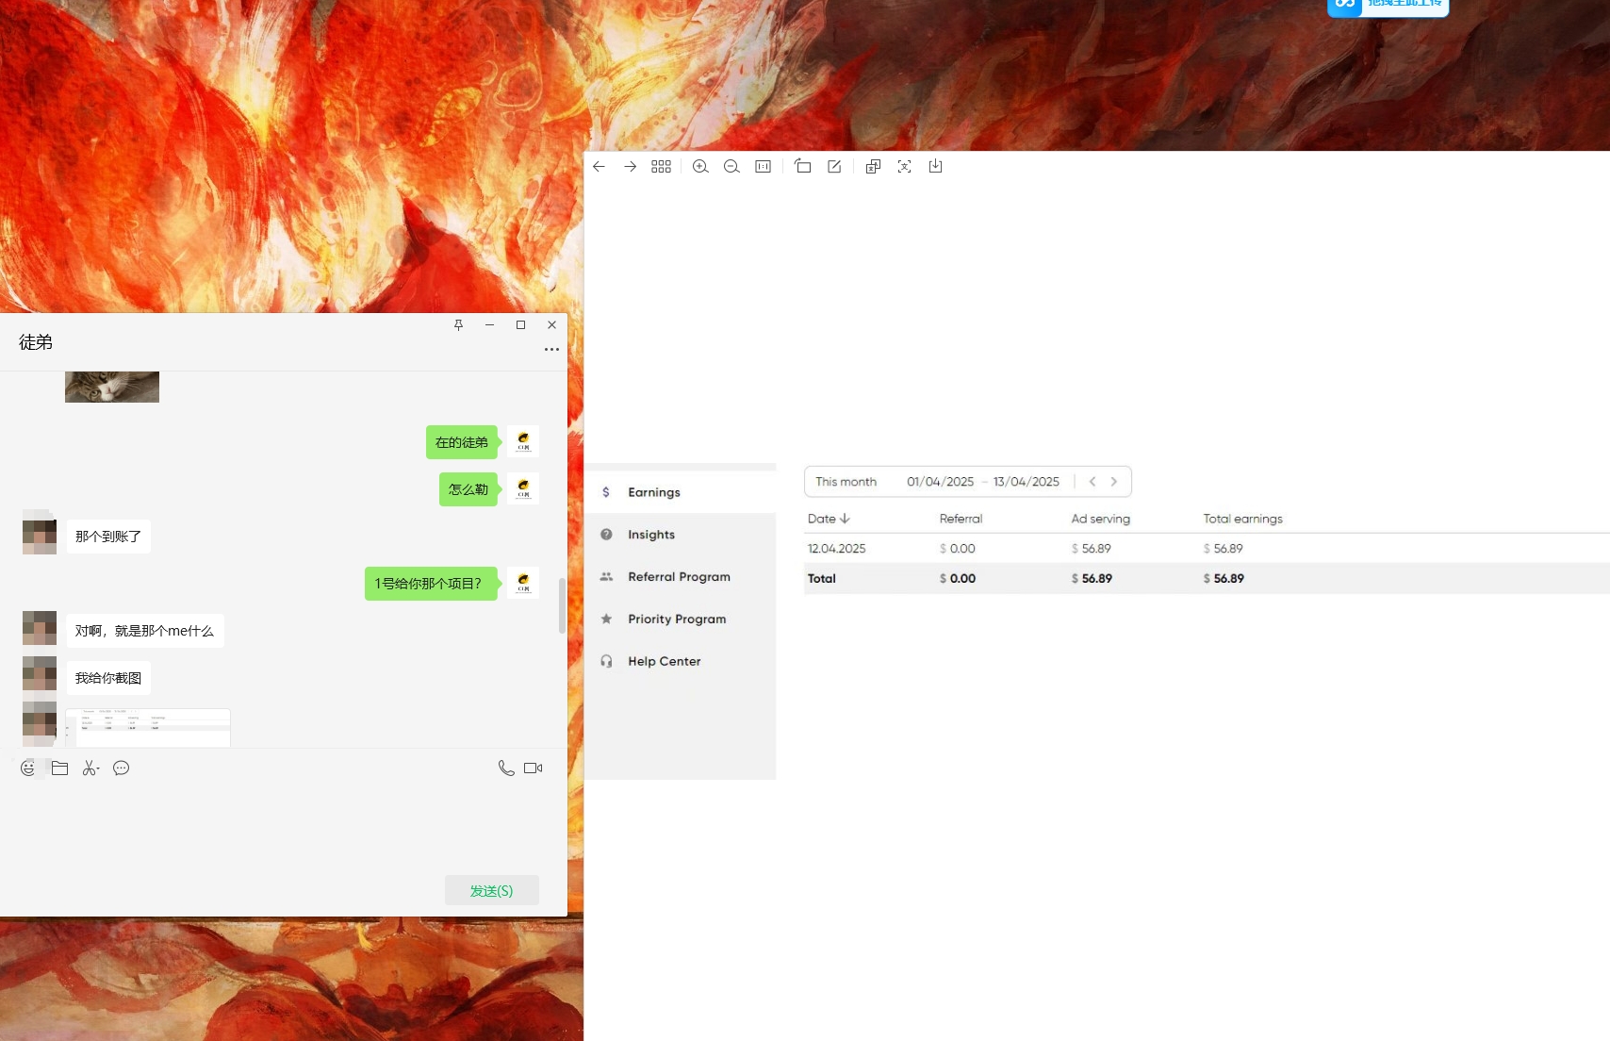Rotate the image using the rotate icon
Viewport: 1610px width, 1041px height.
tap(802, 167)
